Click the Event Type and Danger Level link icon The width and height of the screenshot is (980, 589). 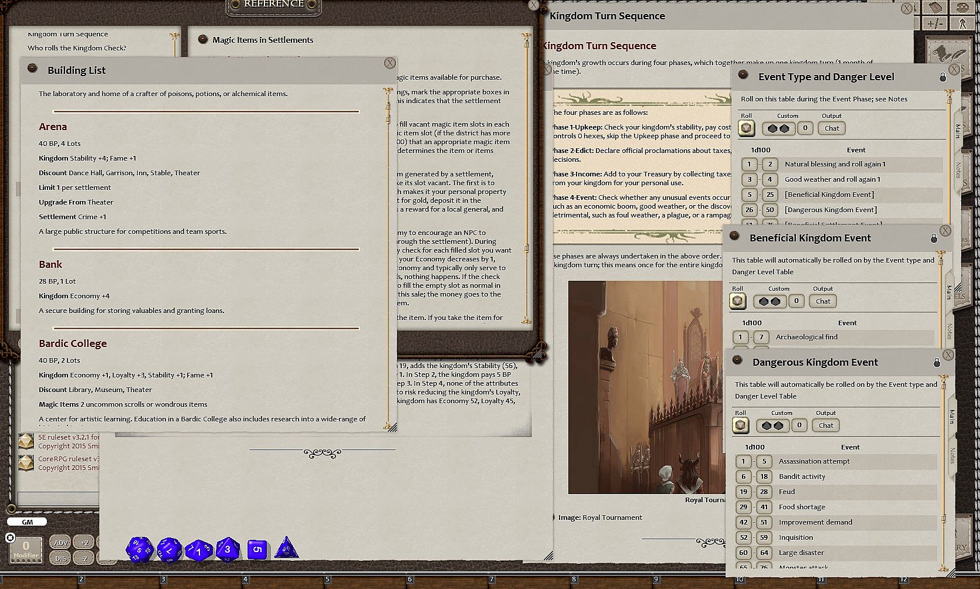pyautogui.click(x=743, y=76)
